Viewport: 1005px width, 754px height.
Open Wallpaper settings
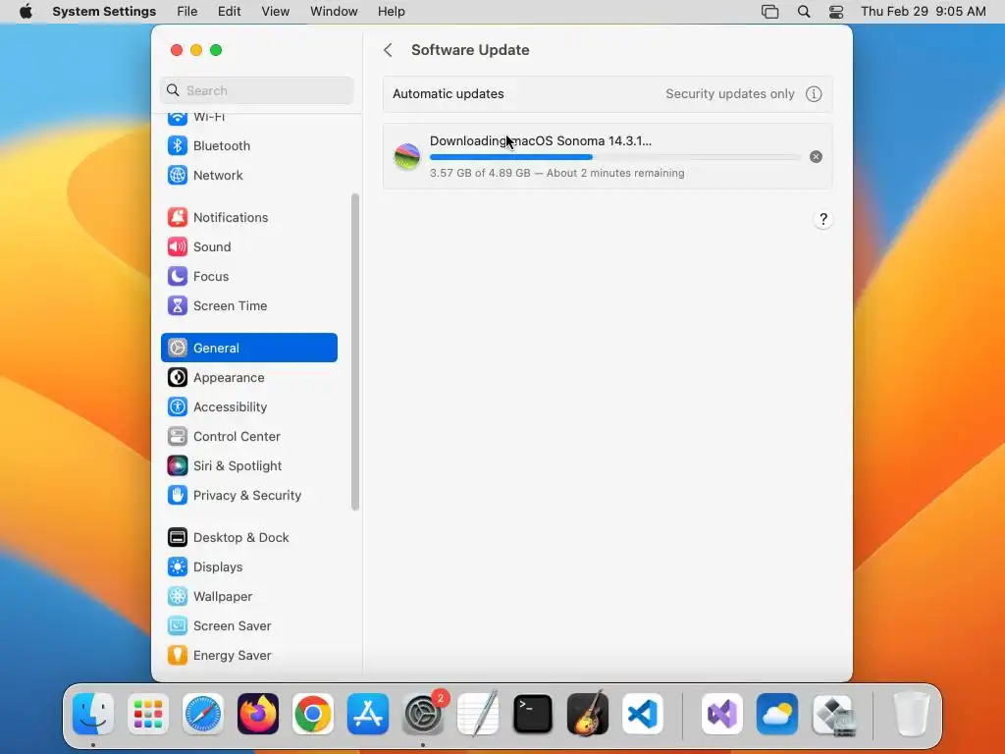pyautogui.click(x=248, y=596)
